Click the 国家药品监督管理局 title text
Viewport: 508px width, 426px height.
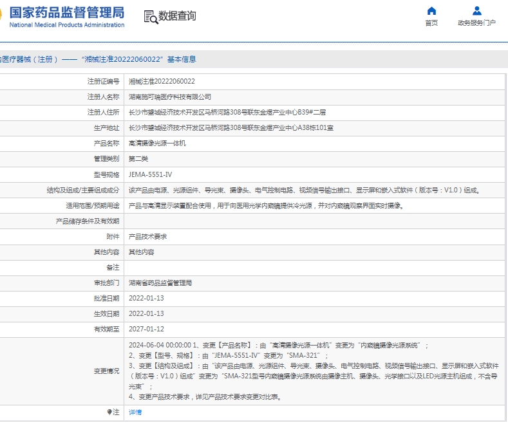(67, 12)
